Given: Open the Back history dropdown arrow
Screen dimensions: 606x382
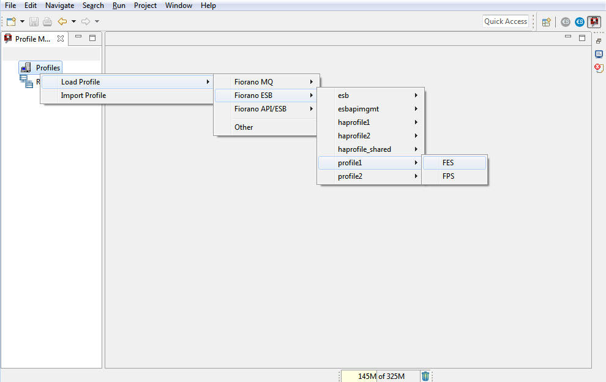Looking at the screenshot, I should [73, 21].
